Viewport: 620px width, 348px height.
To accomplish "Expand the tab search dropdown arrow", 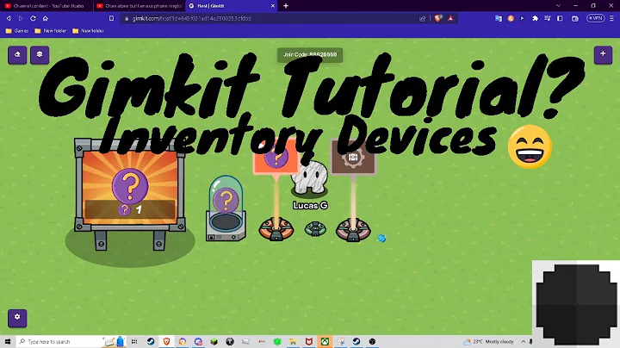I will tap(558, 6).
